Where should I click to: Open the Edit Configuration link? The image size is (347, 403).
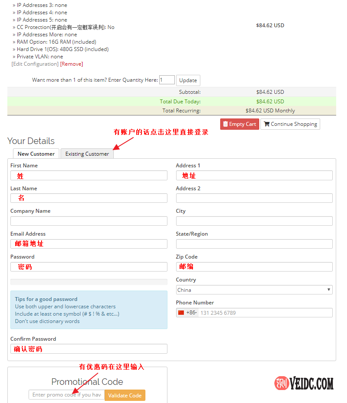pyautogui.click(x=35, y=64)
